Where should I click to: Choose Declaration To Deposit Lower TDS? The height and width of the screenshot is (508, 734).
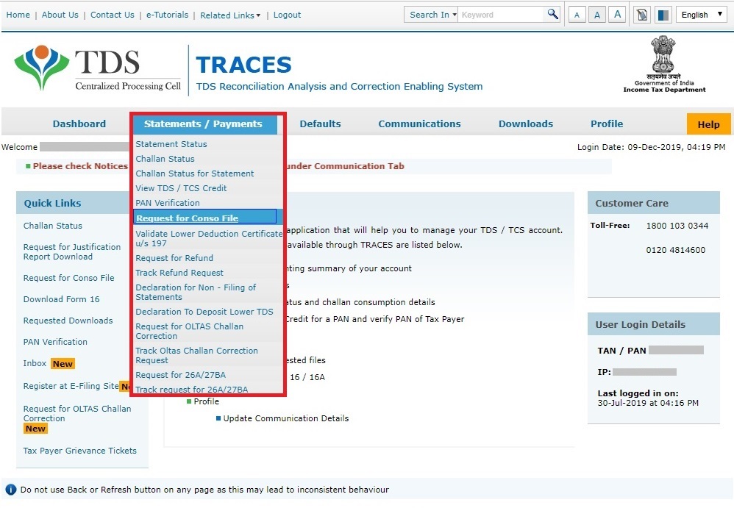point(204,312)
